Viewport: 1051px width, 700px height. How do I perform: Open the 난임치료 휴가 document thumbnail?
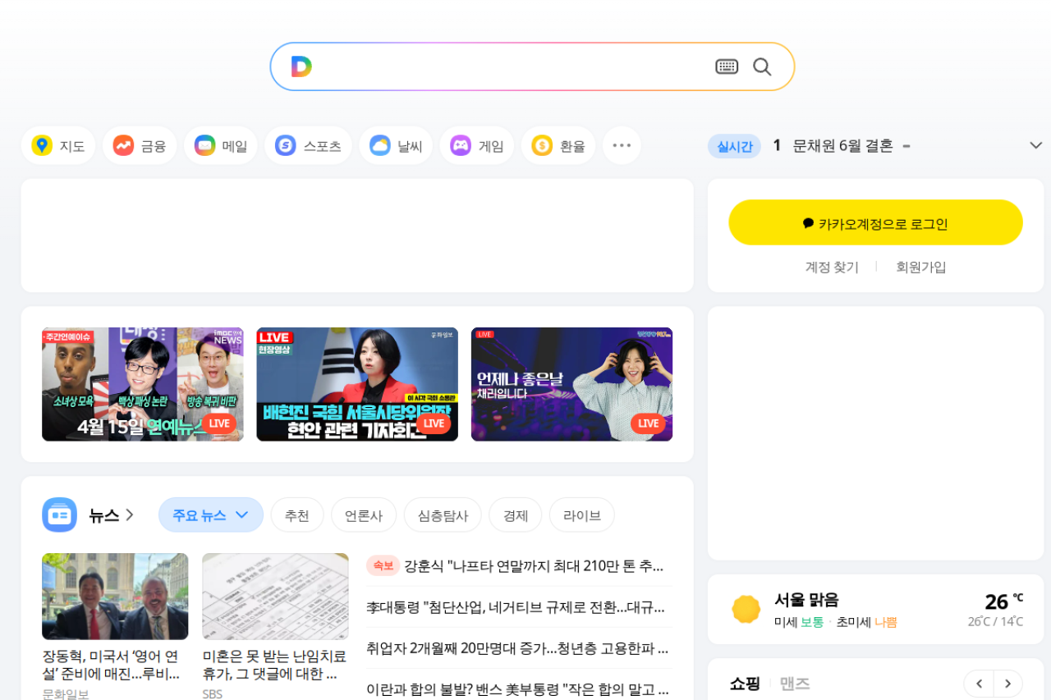(x=275, y=597)
